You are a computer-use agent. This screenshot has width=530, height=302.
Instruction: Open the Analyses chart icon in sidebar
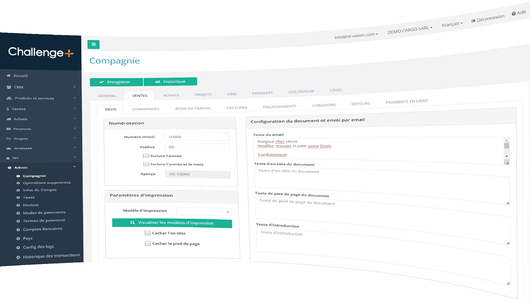pyautogui.click(x=7, y=148)
